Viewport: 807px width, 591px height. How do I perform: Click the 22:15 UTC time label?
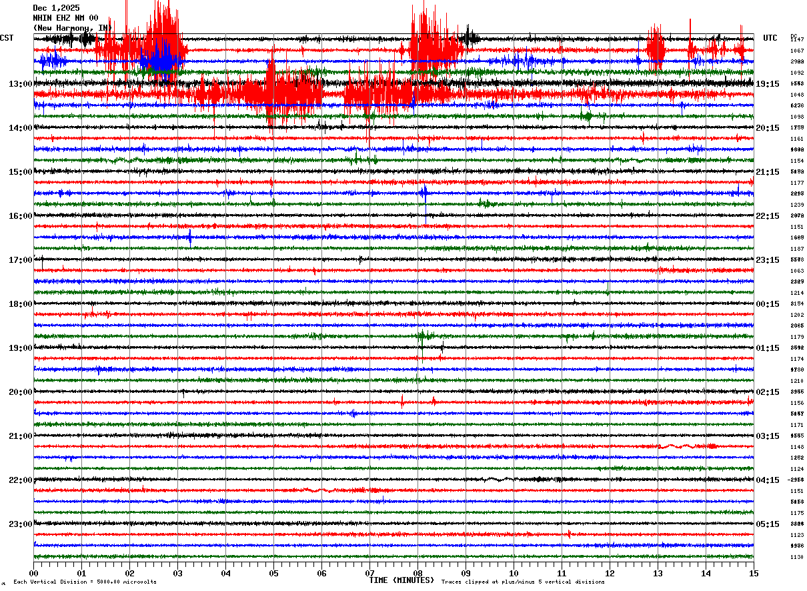tap(768, 215)
